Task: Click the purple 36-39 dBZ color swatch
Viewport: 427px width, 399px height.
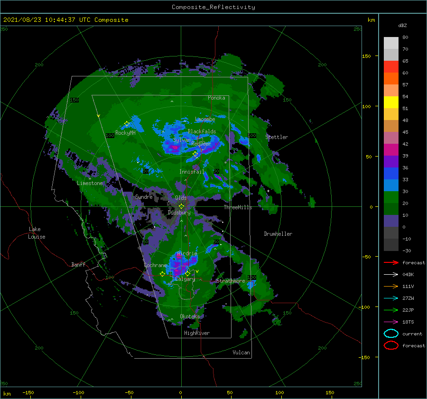Action: tap(391, 161)
